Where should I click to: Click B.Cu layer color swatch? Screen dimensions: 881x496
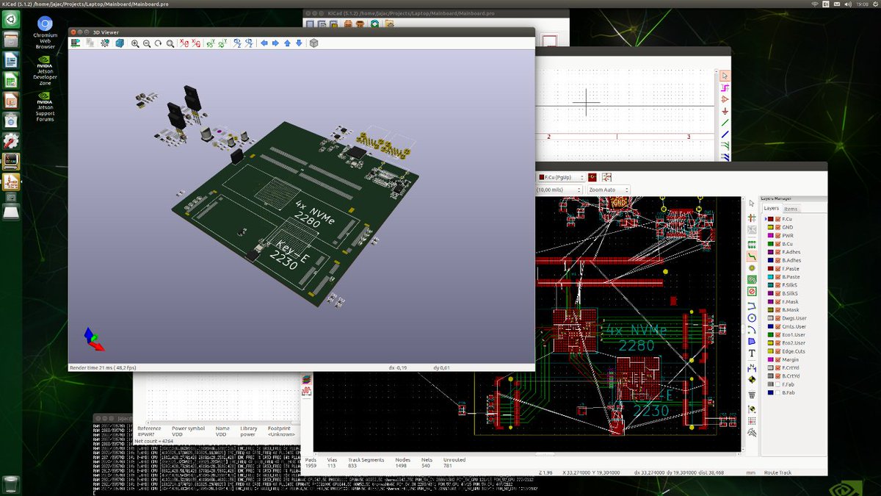pos(770,243)
